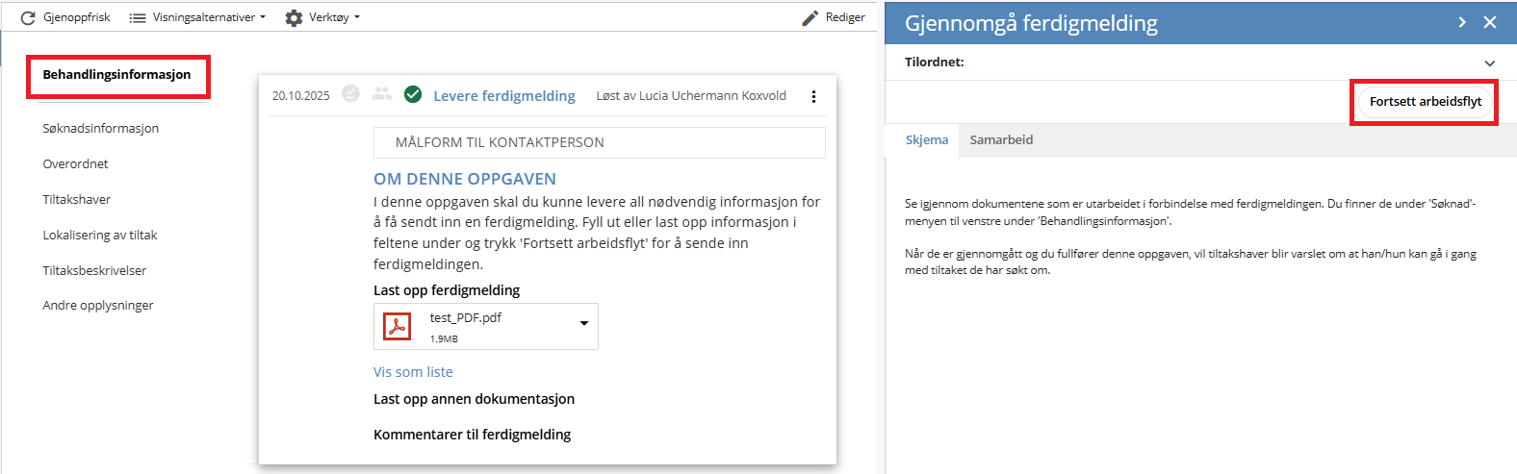Click the Vis som liste link
This screenshot has width=1517, height=474.
click(413, 372)
